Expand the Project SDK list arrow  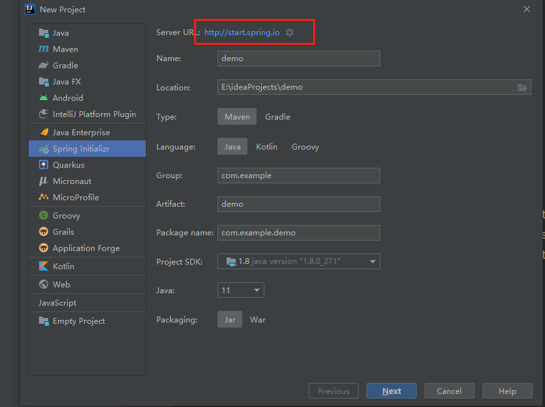373,261
